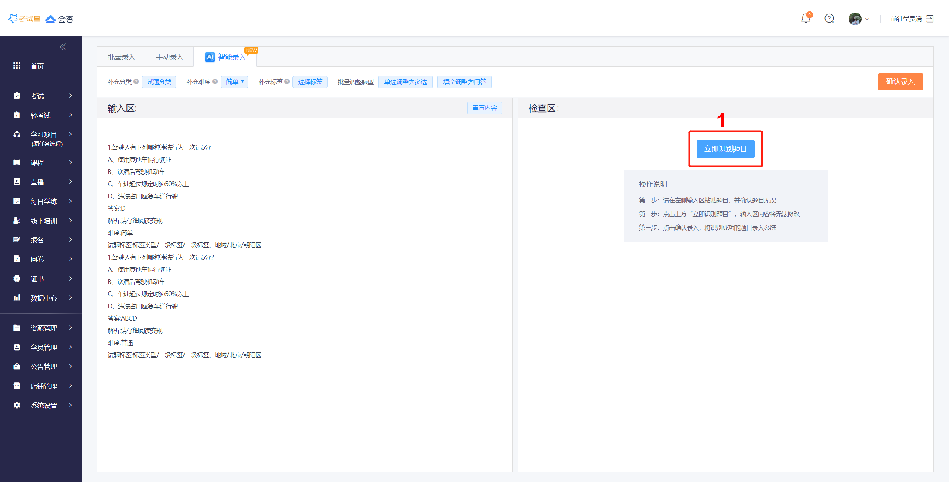Collapse the sidebar with double-arrow icon
Screen dimensions: 949x482
[x=63, y=47]
